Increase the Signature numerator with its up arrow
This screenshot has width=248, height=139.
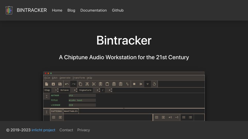pos(99,89)
